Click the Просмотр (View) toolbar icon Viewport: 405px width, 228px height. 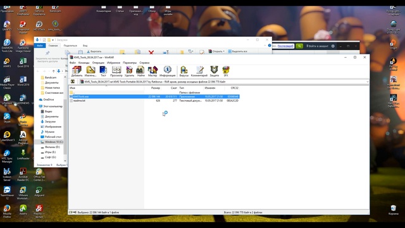[116, 72]
